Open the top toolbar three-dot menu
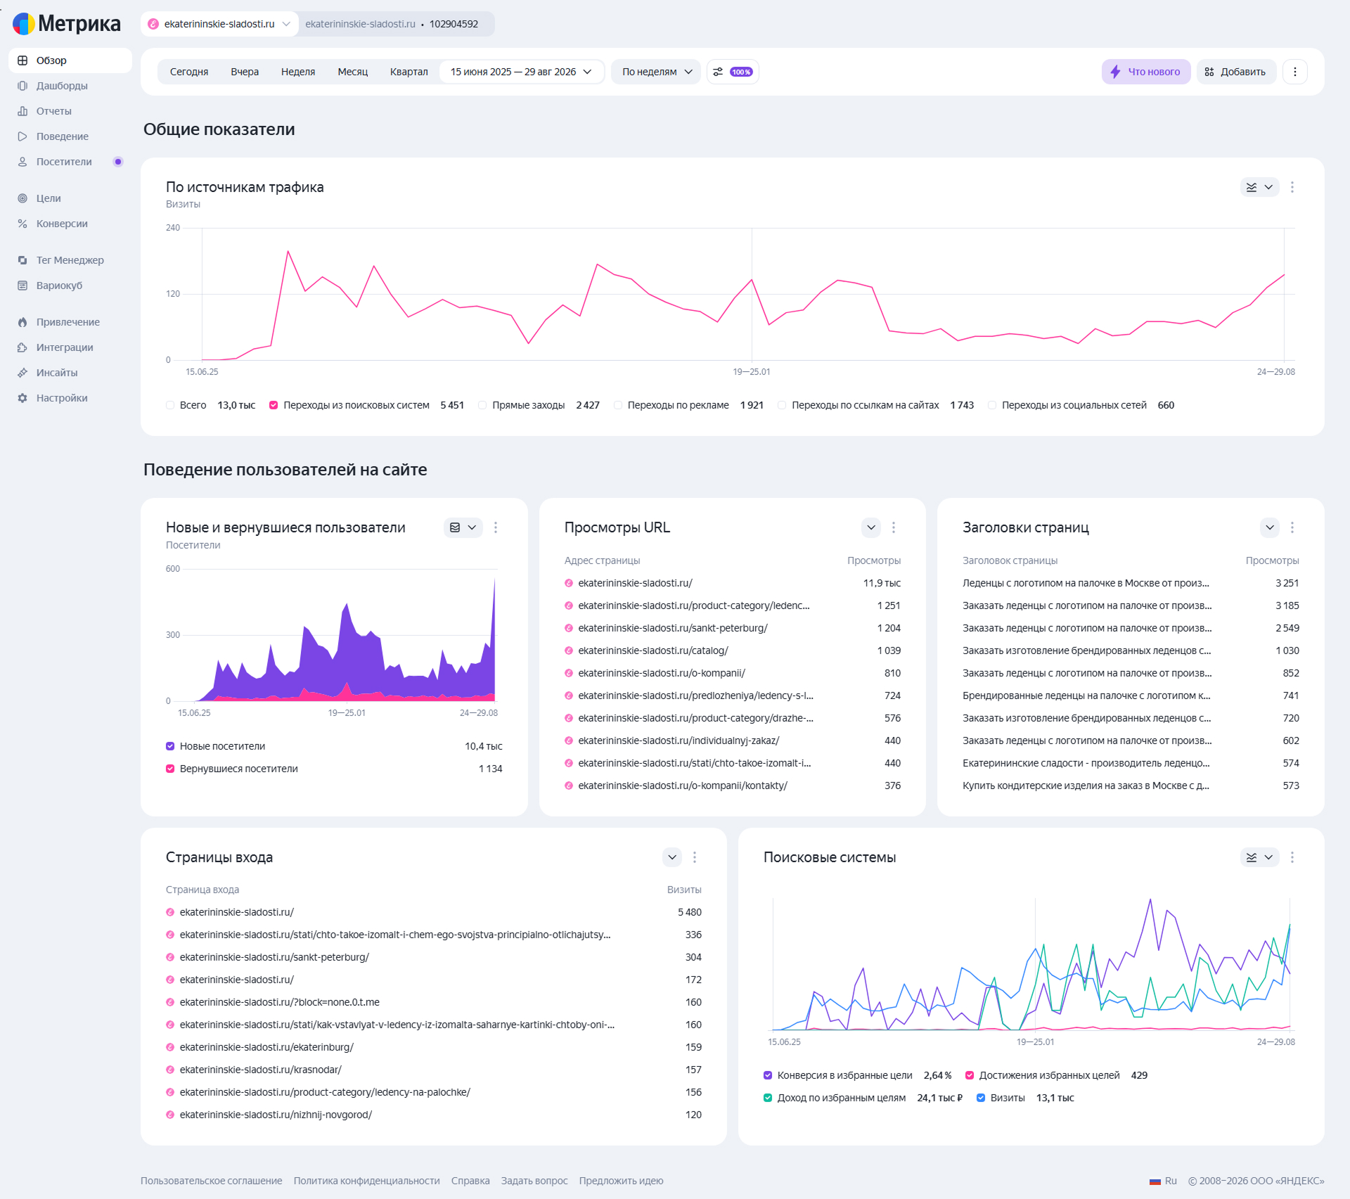This screenshot has width=1350, height=1199. point(1295,72)
